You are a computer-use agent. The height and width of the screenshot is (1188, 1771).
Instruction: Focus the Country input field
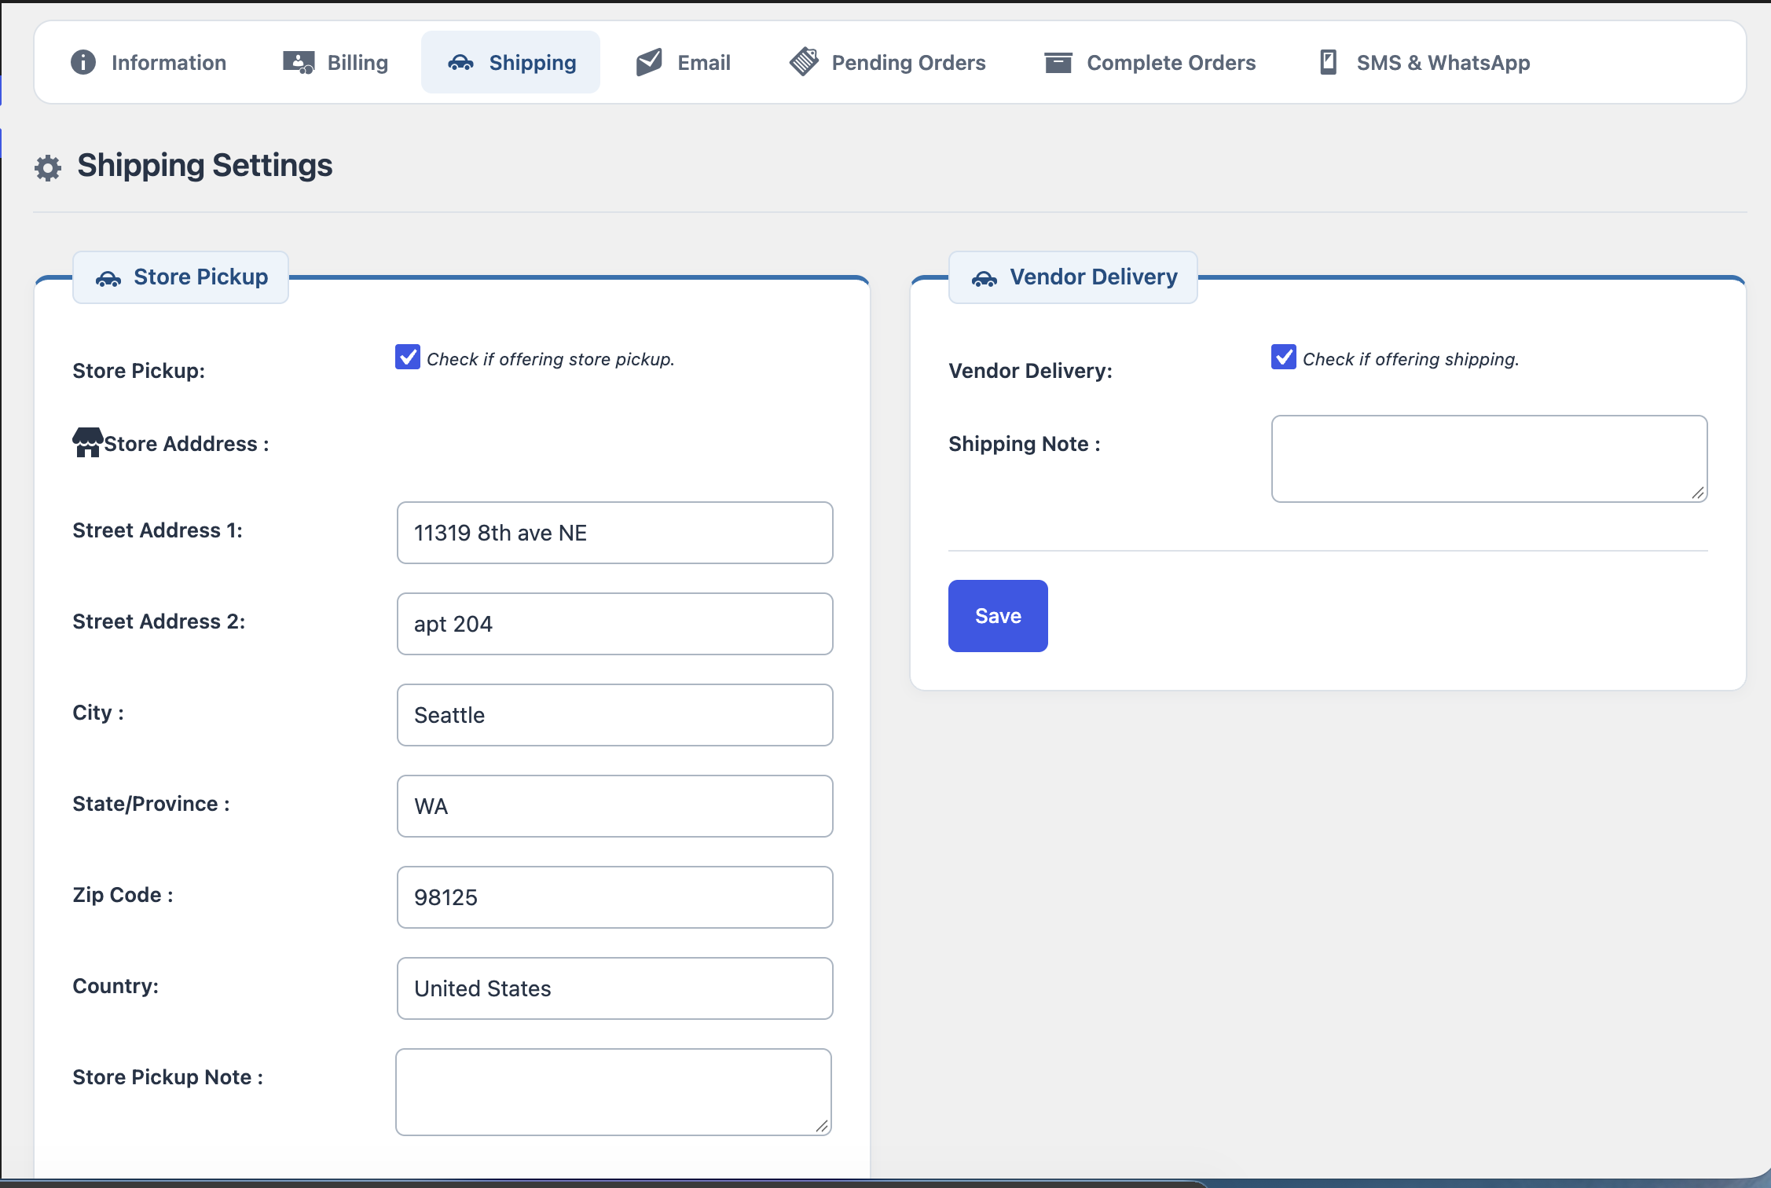tap(615, 988)
